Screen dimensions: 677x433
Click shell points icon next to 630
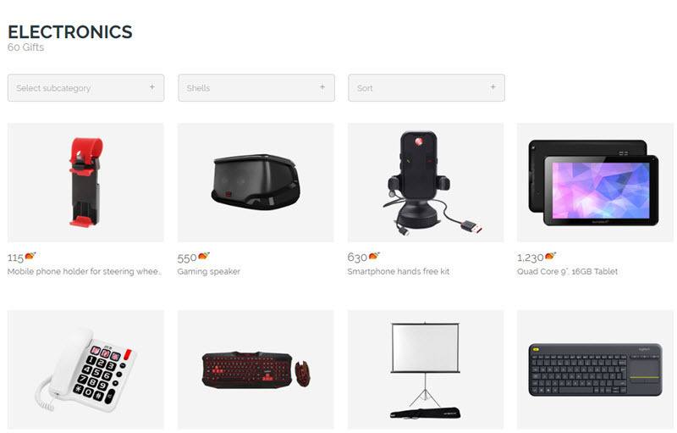[x=374, y=256]
